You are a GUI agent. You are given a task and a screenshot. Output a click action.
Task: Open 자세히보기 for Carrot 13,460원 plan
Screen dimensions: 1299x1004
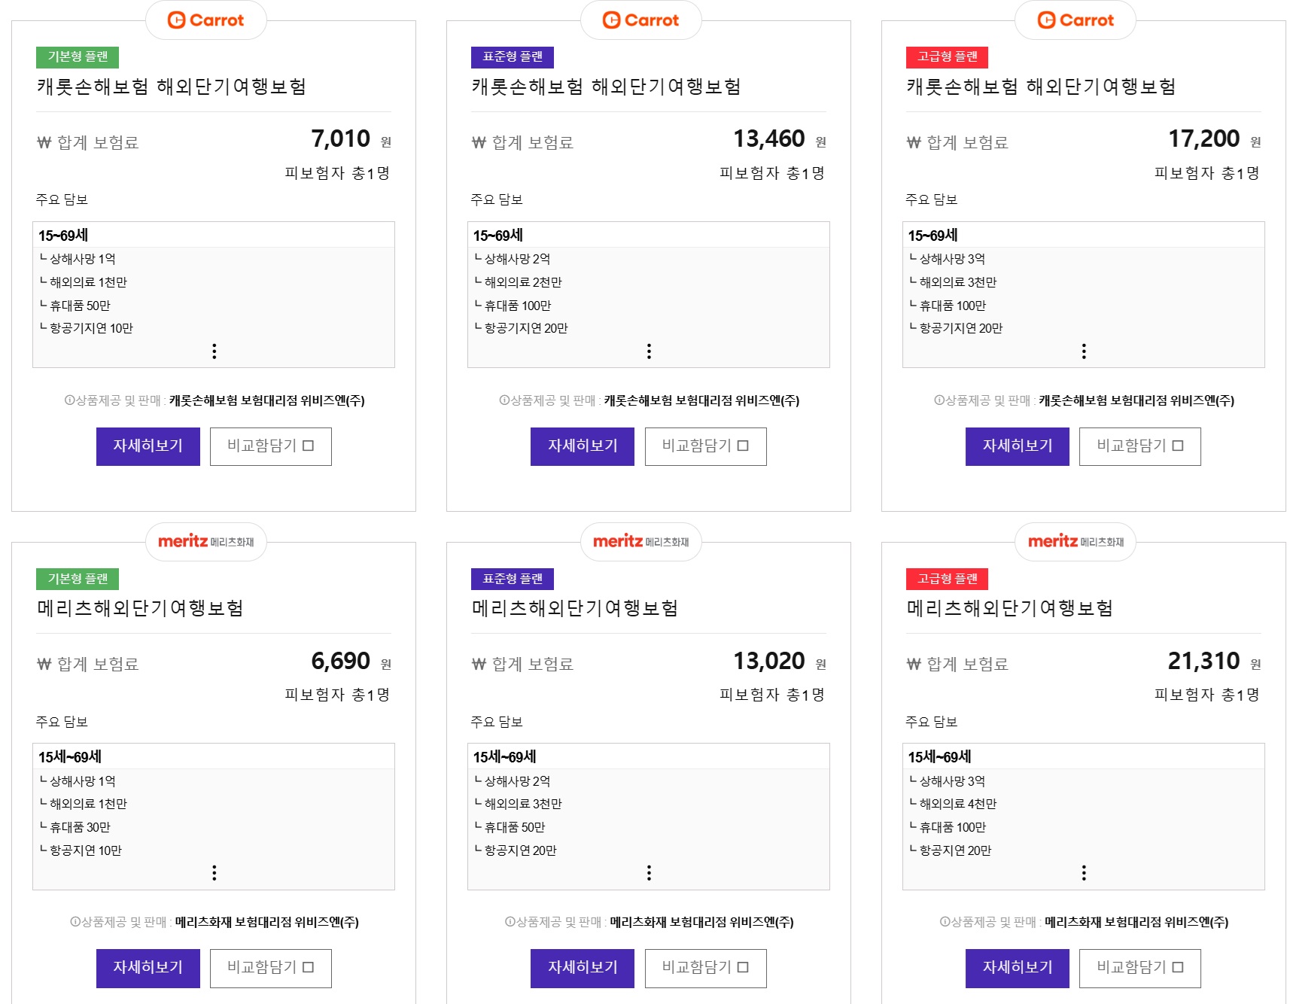pyautogui.click(x=583, y=446)
